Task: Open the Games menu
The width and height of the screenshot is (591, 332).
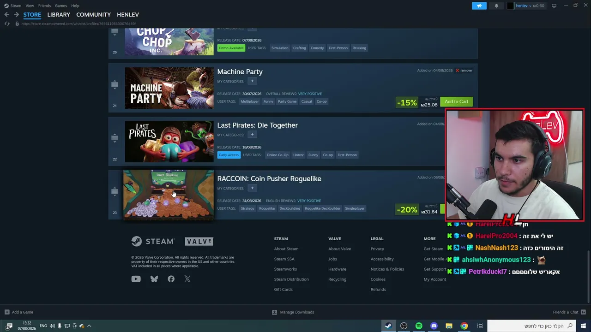Action: 61,6
